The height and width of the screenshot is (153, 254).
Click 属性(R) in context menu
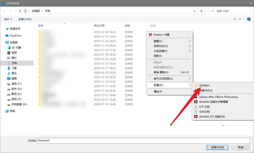tap(170, 91)
